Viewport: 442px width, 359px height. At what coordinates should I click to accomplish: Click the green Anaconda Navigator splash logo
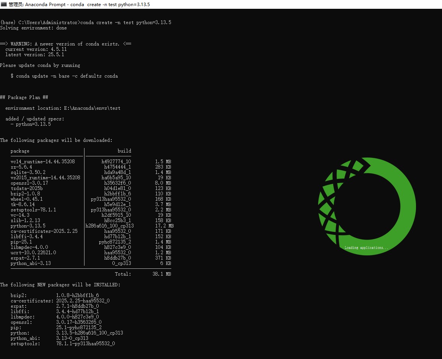pyautogui.click(x=367, y=206)
